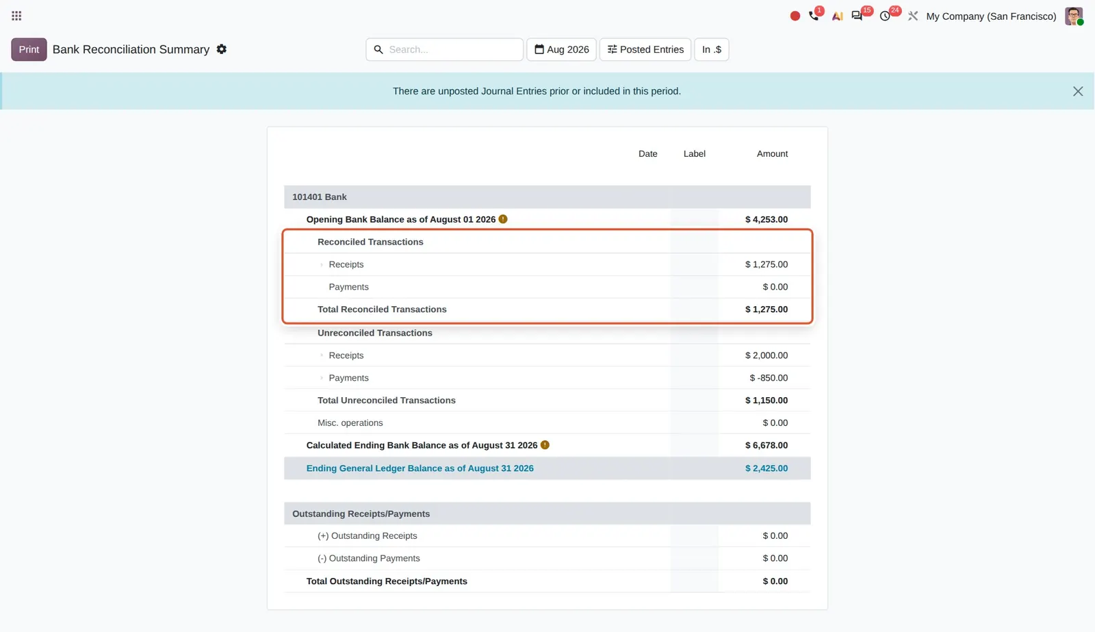Click Outstanding Receipts/Payments section header
Image resolution: width=1095 pixels, height=632 pixels.
(547, 514)
